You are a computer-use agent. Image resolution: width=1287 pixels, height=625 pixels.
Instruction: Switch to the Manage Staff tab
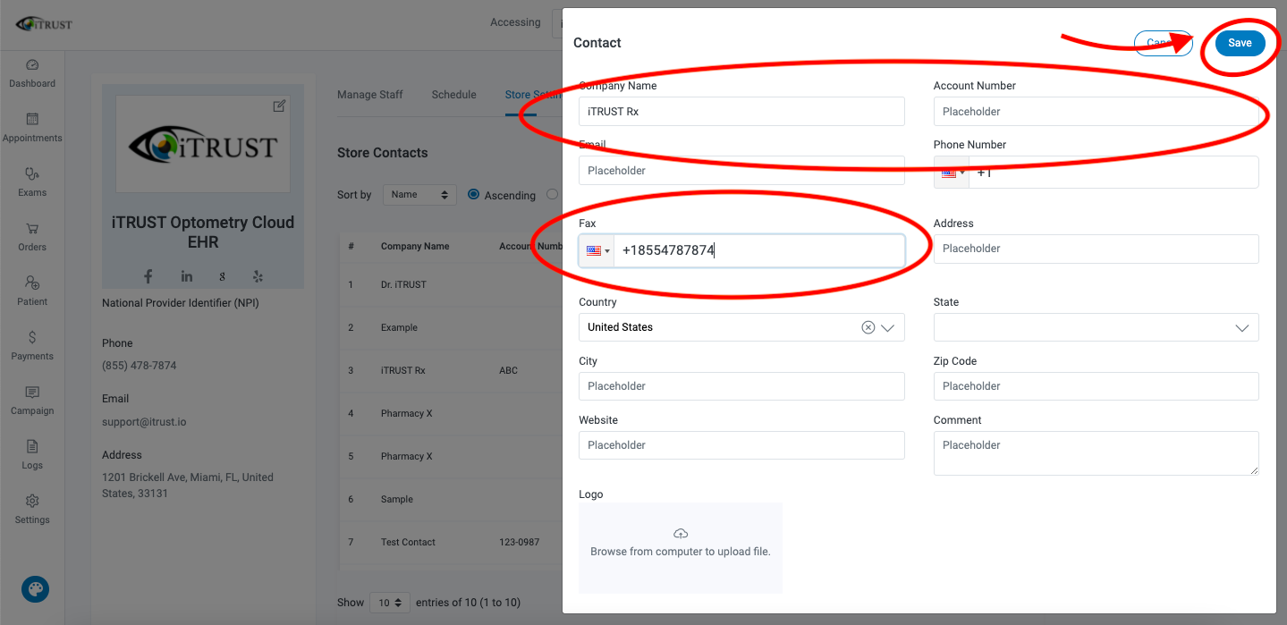369,94
